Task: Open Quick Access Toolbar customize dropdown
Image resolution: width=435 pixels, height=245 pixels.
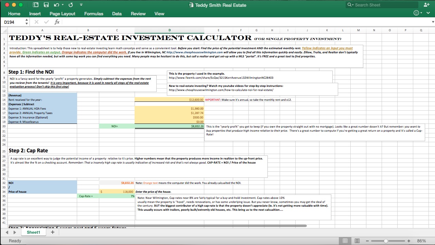Action: coord(81,5)
